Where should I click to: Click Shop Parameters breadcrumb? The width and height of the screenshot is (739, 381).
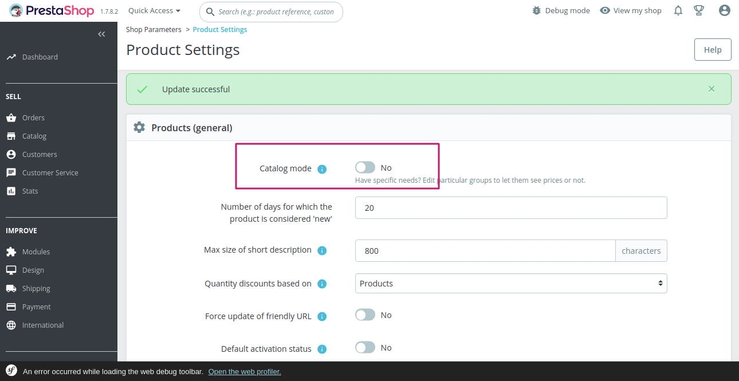154,29
